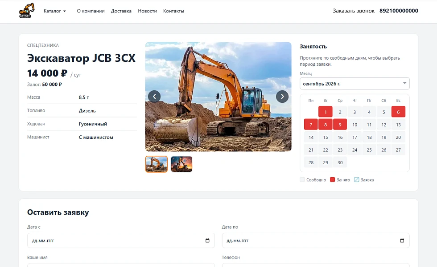Screen dimensions: 437x267
Task: Select calendar day 17
Action: pyautogui.click(x=355, y=137)
